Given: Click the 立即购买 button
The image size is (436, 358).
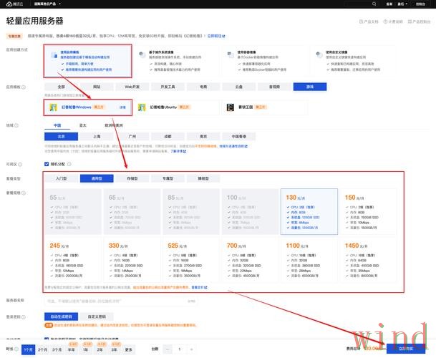Looking at the screenshot, I should pyautogui.click(x=399, y=349).
